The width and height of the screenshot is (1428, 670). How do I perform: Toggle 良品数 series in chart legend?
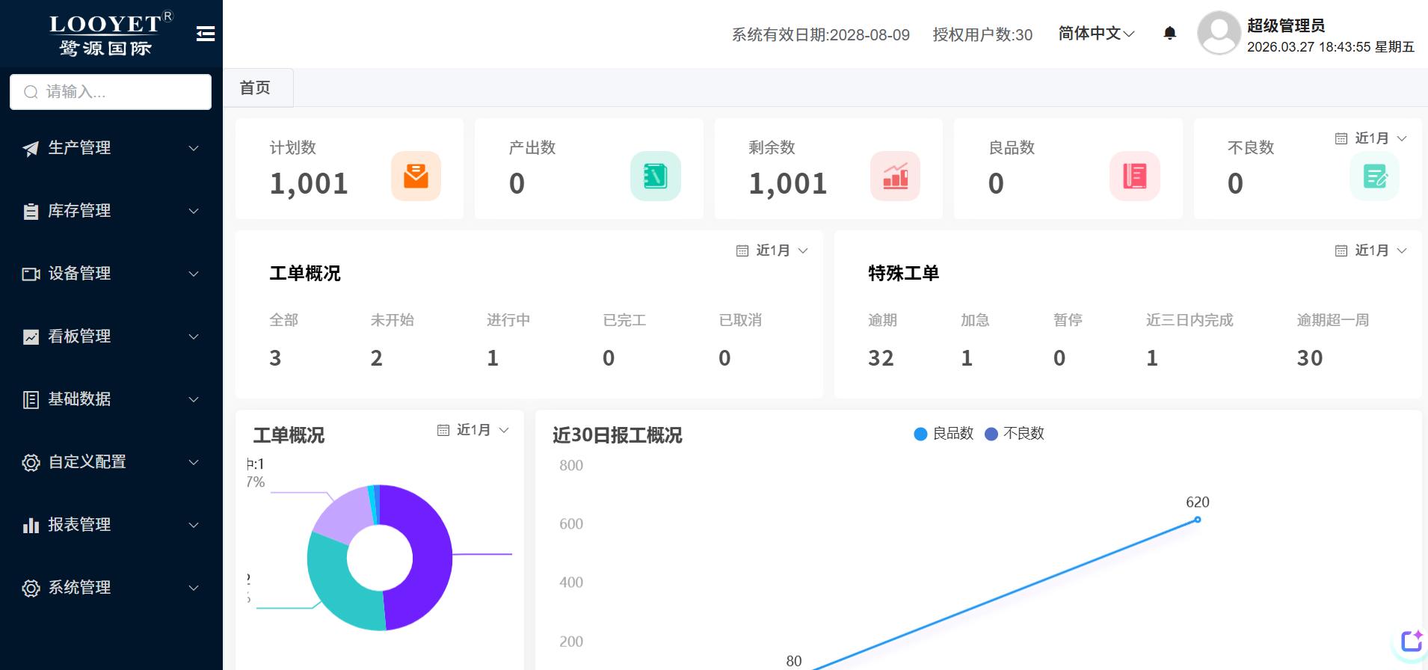944,434
